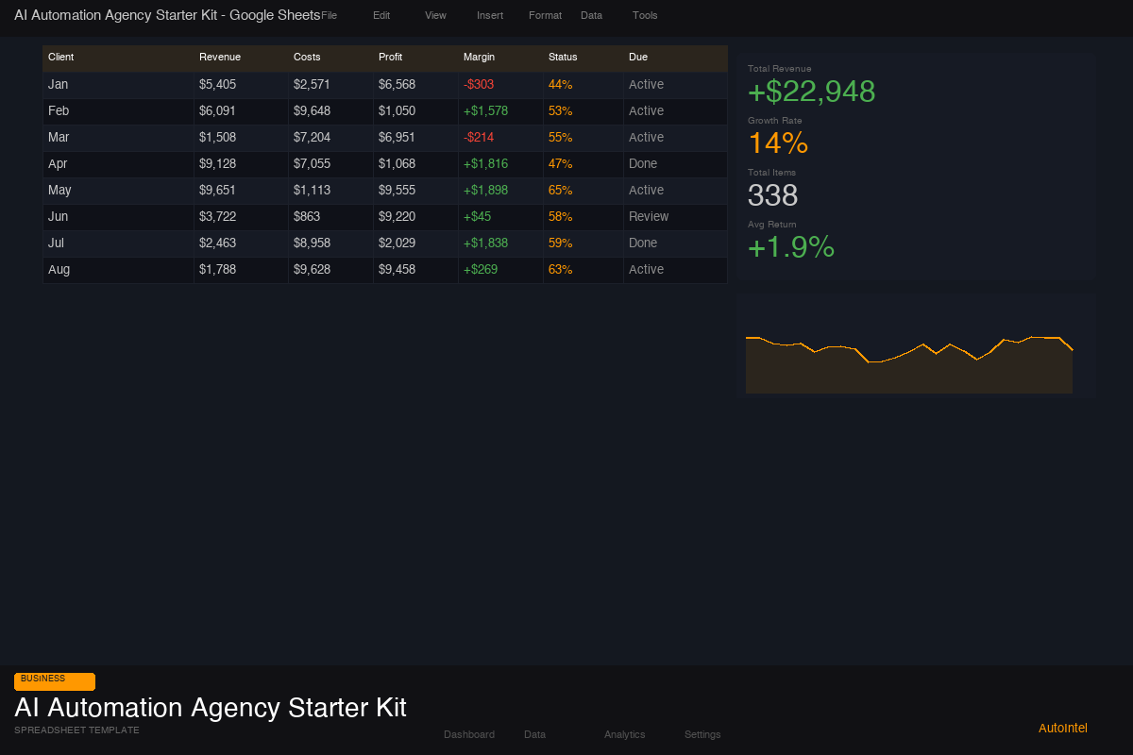1133x755 pixels.
Task: Open the View menu
Action: click(x=435, y=15)
